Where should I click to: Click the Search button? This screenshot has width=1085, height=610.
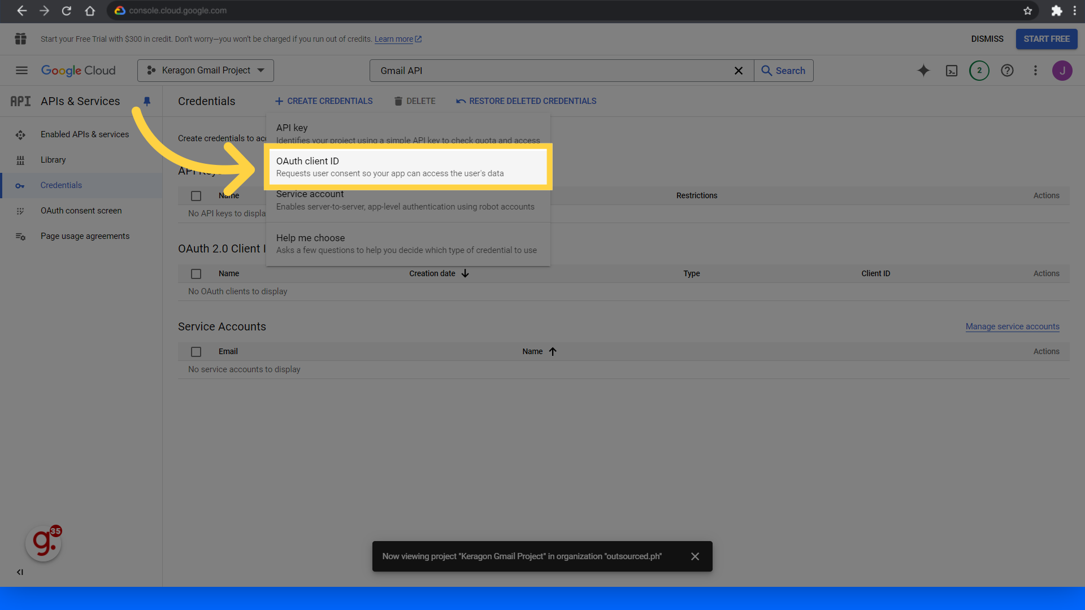783,71
